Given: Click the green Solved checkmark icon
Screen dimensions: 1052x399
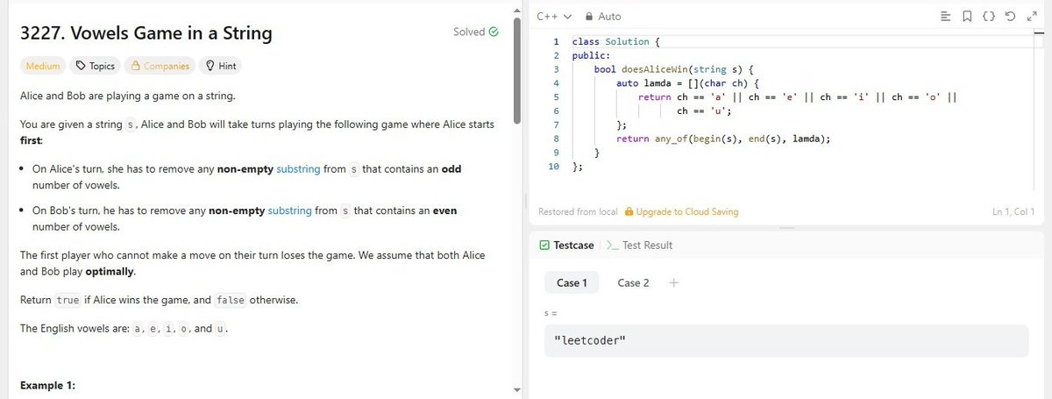Looking at the screenshot, I should [x=494, y=32].
